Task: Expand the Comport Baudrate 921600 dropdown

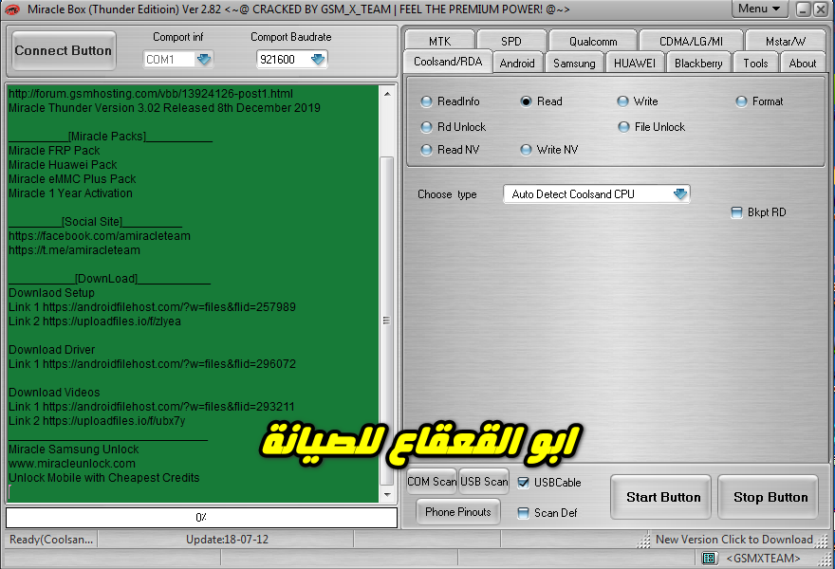Action: pyautogui.click(x=318, y=59)
